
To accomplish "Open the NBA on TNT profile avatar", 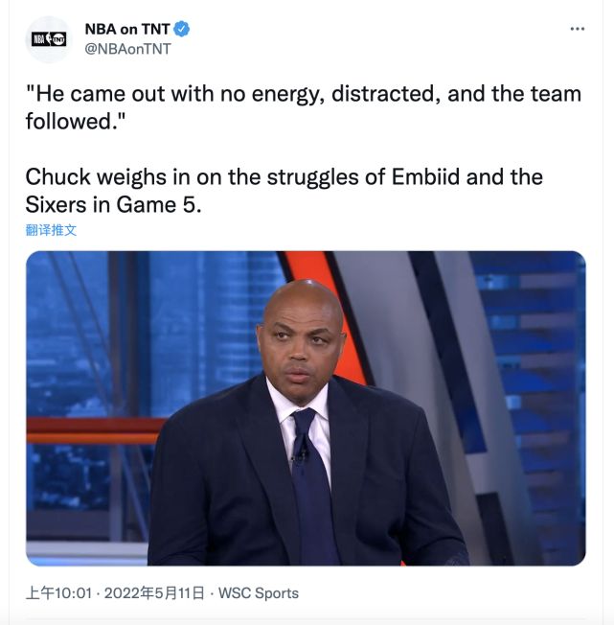I will pyautogui.click(x=49, y=39).
